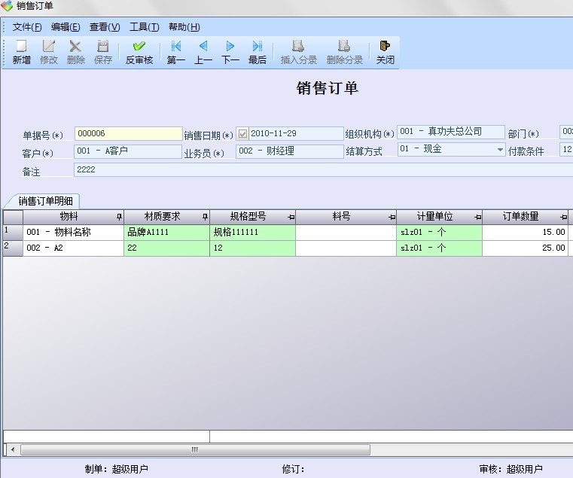Open the 工具(T) menu

click(144, 27)
